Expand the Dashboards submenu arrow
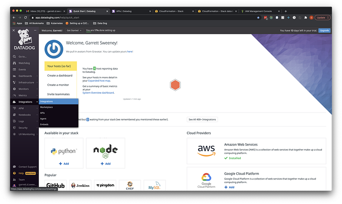This screenshot has height=204, width=342. pyautogui.click(x=37, y=76)
